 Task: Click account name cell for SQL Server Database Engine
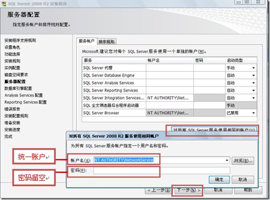[x=170, y=75]
